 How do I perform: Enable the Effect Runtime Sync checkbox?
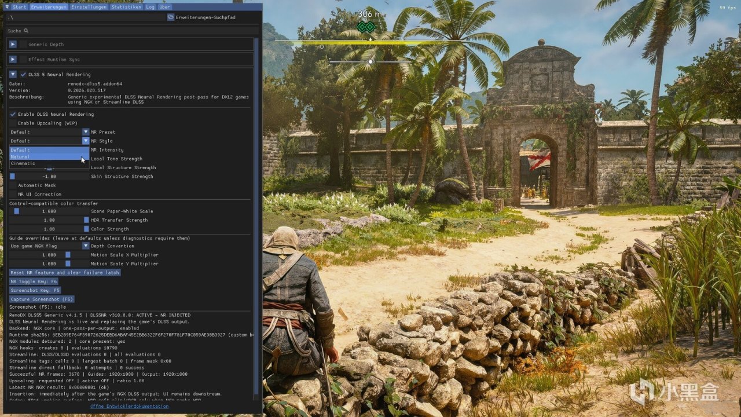[23, 59]
